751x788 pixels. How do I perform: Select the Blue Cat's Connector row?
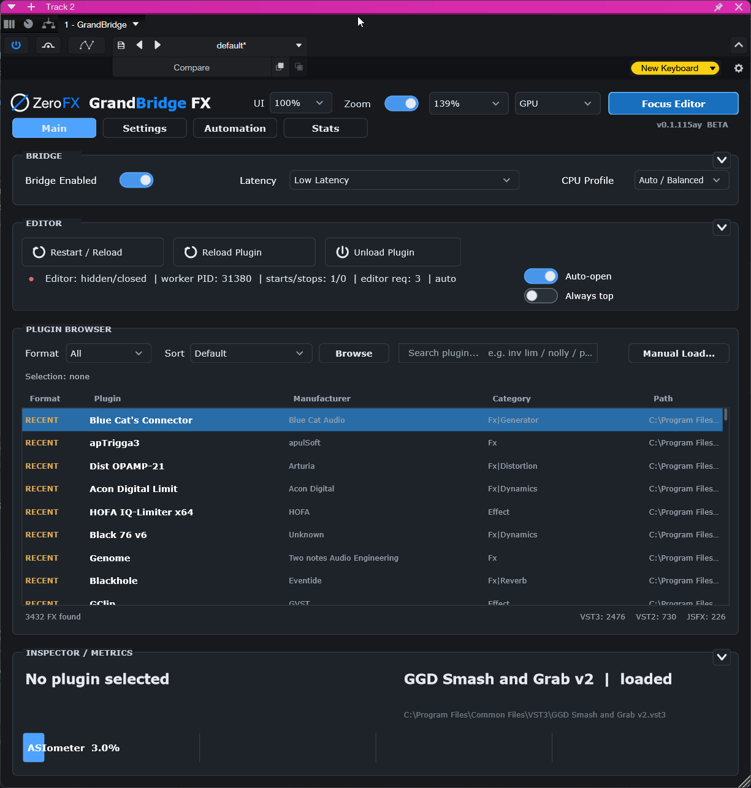[x=372, y=420]
